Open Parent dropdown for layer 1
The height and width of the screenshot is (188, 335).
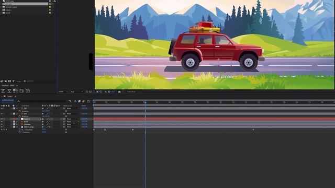73,108
